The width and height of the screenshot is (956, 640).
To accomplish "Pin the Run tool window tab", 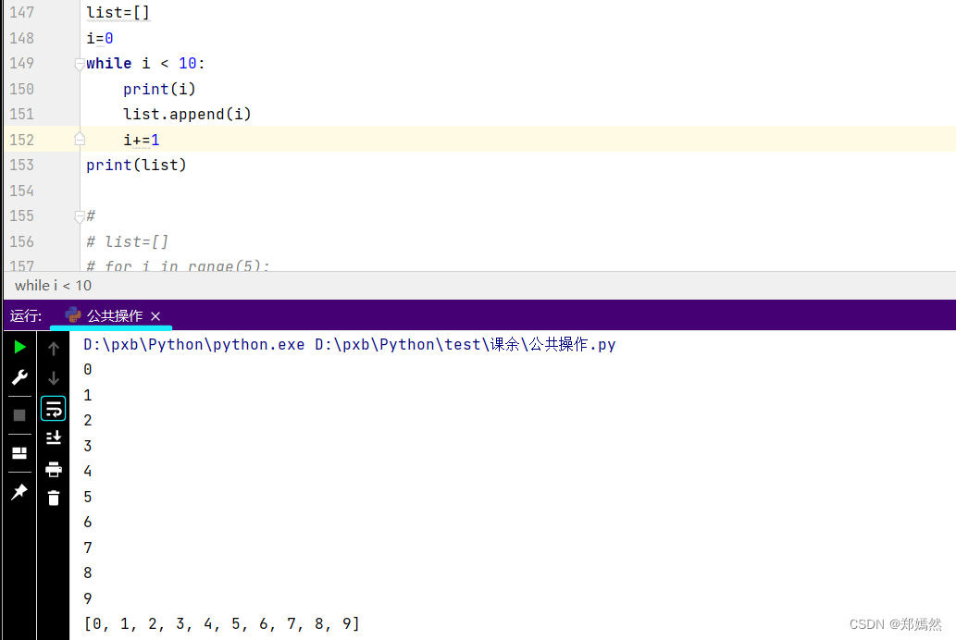I will click(x=19, y=491).
